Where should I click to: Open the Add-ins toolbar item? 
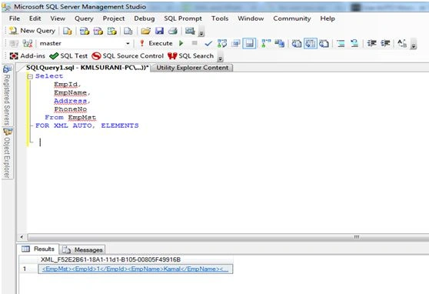coord(28,56)
